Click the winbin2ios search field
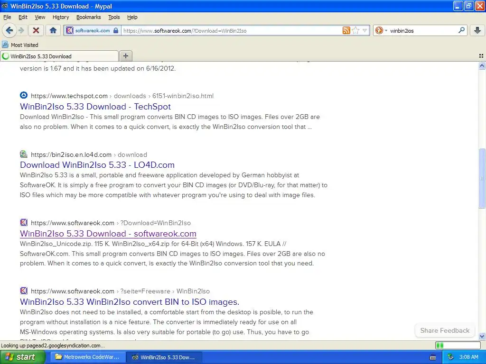 tap(423, 30)
